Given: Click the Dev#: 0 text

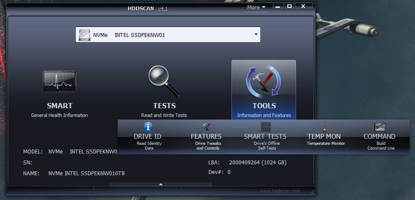Looking at the screenshot, I should tap(219, 172).
